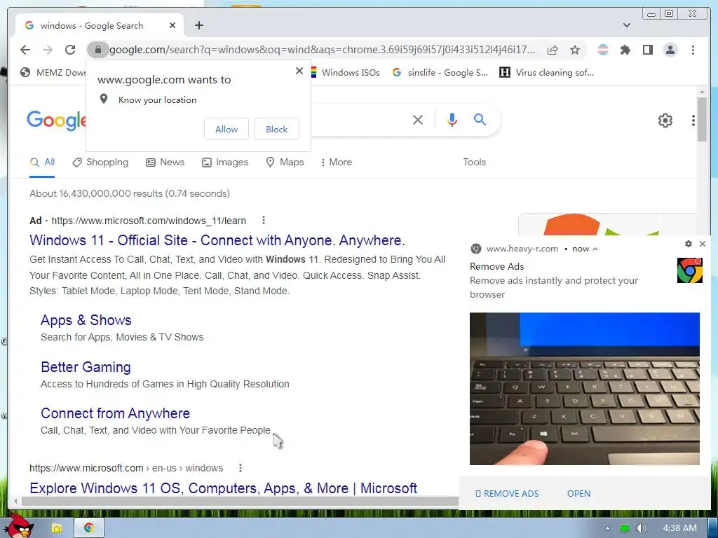Open the volume speaker tray icon
Screen dimensions: 718x538
tap(642, 528)
